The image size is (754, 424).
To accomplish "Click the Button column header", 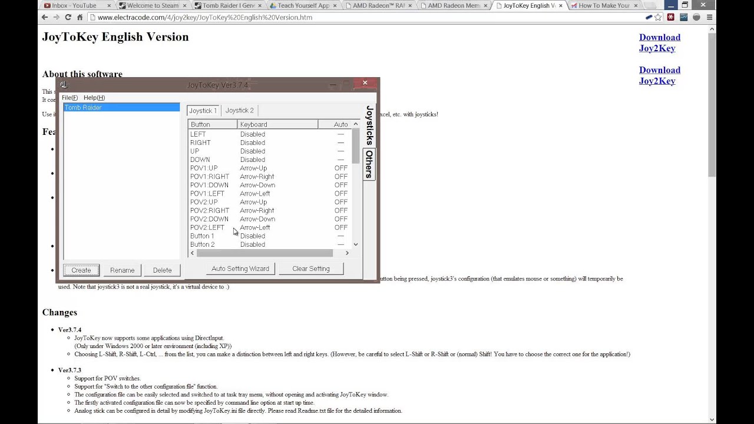I will (213, 124).
